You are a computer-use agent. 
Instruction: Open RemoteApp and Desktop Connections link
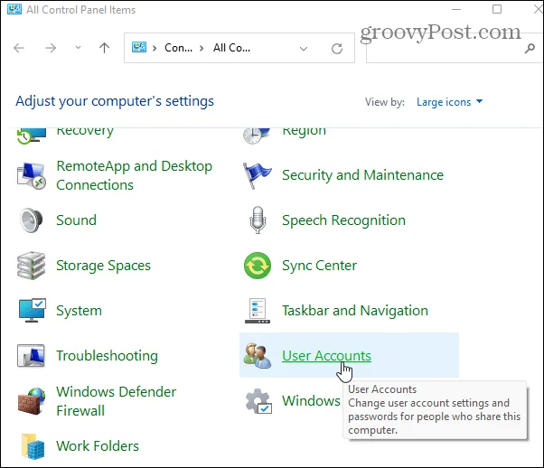coord(135,175)
